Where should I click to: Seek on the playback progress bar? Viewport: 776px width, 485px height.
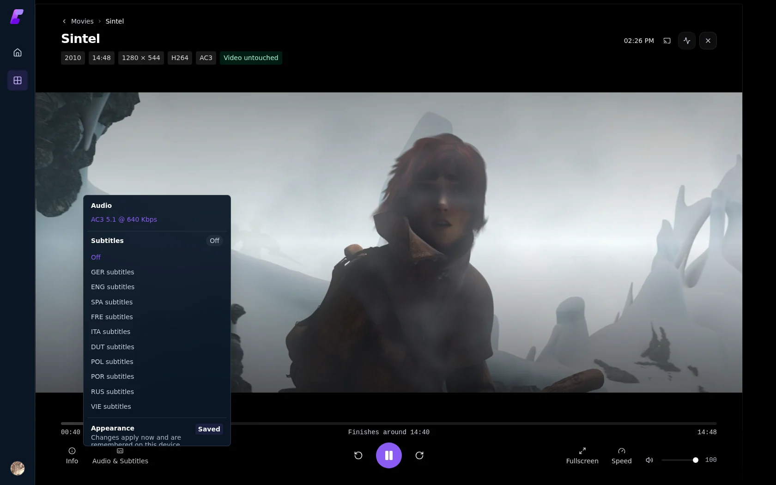coord(389,423)
